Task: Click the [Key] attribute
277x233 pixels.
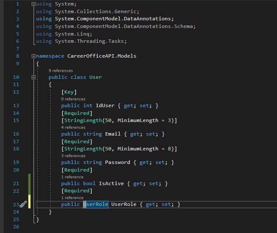Action: (x=69, y=92)
